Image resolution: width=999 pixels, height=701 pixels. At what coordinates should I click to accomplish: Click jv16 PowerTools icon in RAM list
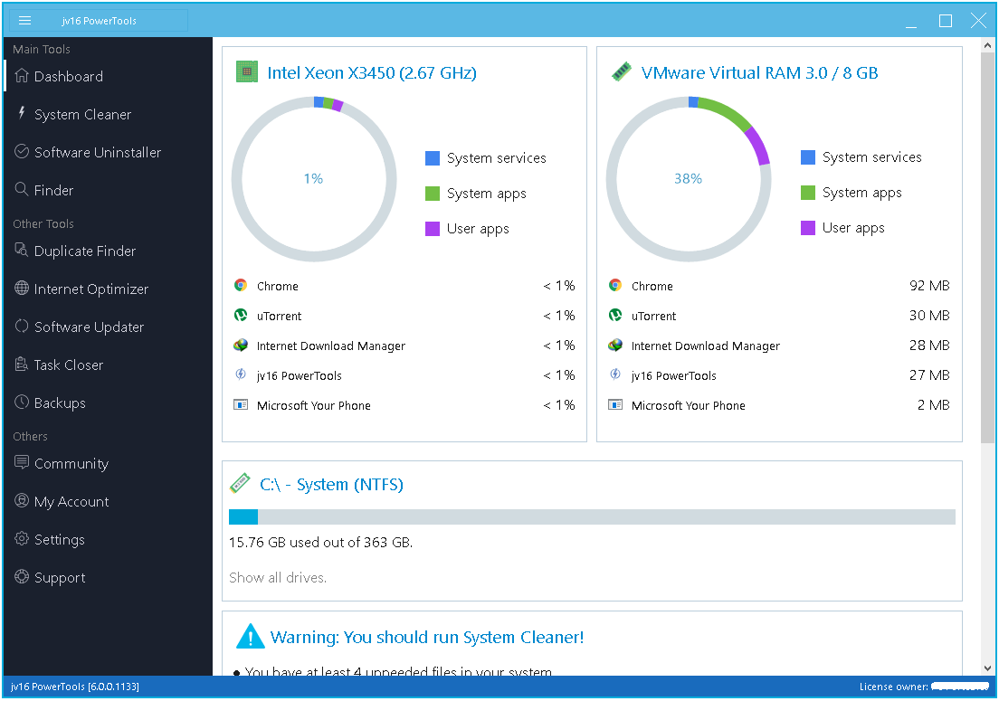[614, 374]
